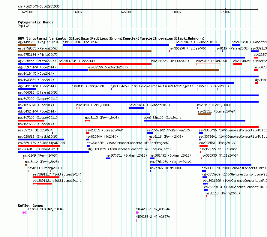Click the nsv366298 (Mills2006) loss marker
The height and width of the screenshot is (237, 267).
pos(169,51)
